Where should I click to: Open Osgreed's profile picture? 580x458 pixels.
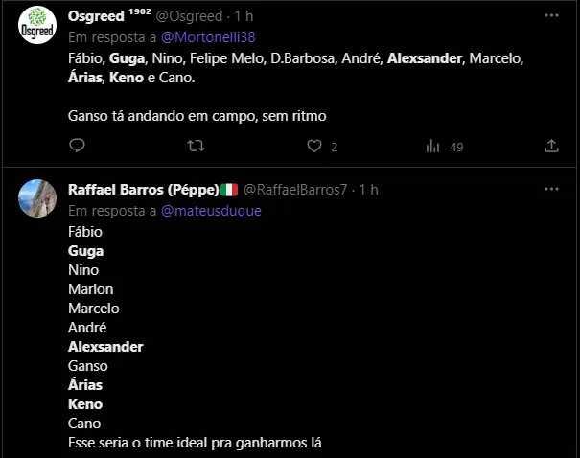(x=38, y=25)
